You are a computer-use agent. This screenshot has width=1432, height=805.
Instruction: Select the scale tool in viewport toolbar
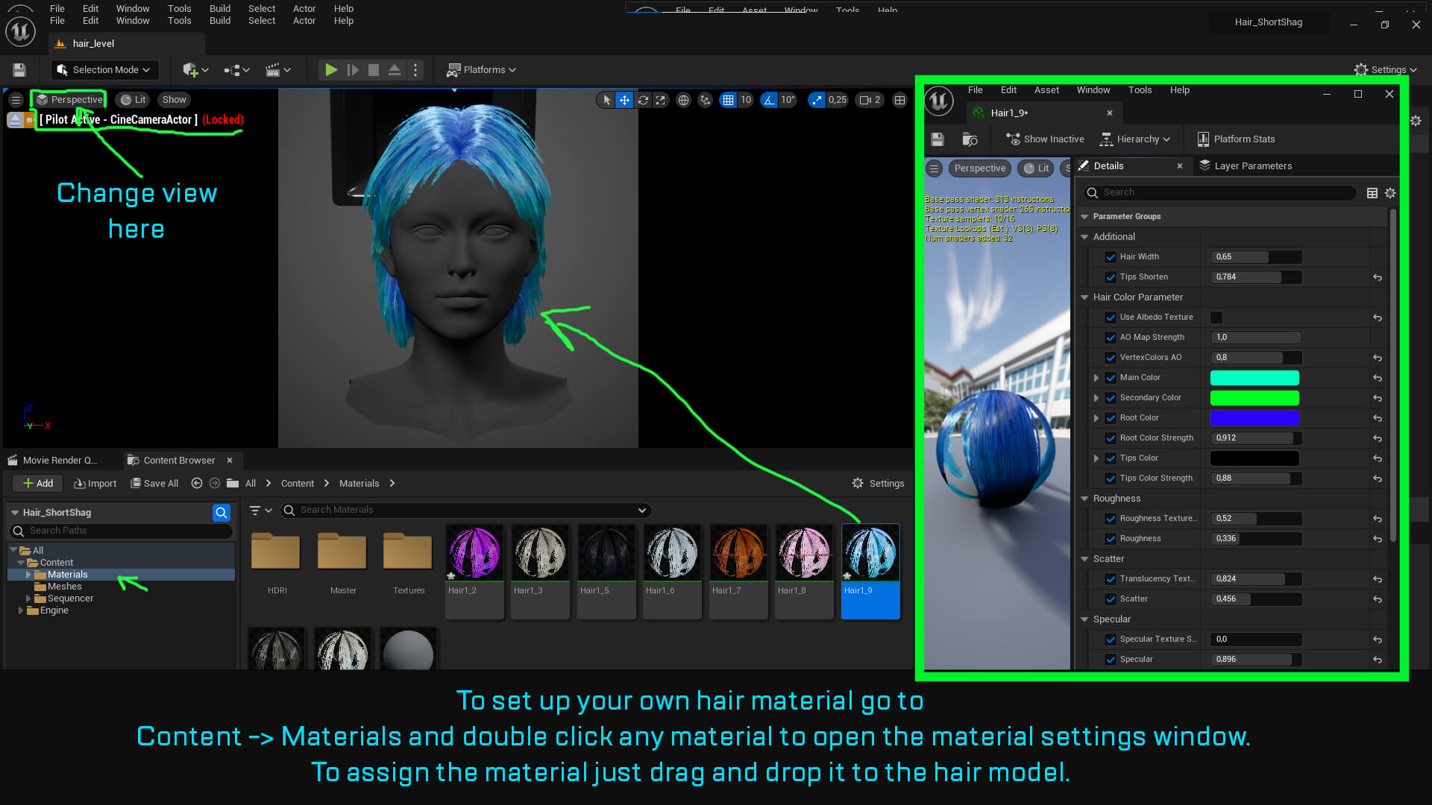point(661,100)
